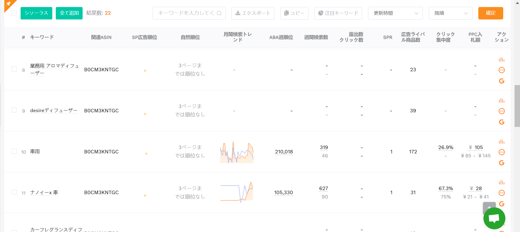Open the 更新時間 sort field dropdown
The image size is (520, 232).
tap(395, 13)
